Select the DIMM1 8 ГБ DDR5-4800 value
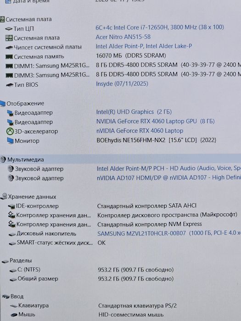Image resolution: width=241 pixels, height=321 pixels. (168, 65)
